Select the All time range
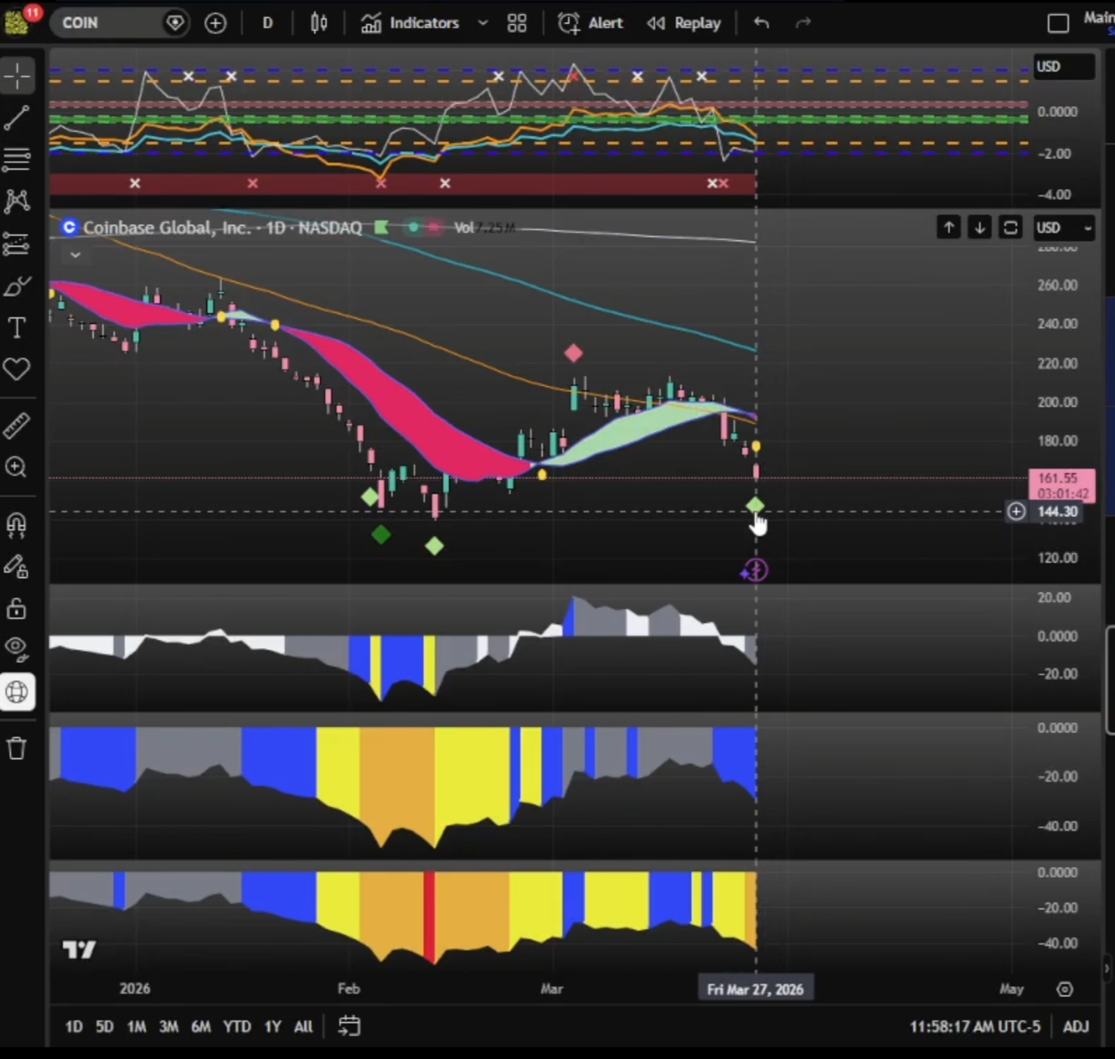This screenshot has width=1115, height=1059. [303, 1027]
